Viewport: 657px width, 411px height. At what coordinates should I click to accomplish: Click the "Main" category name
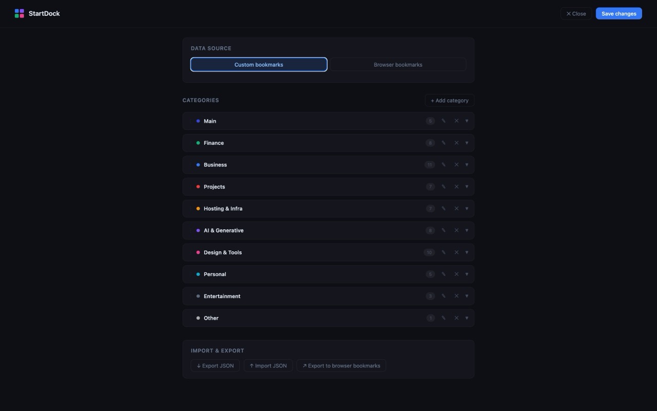(210, 121)
